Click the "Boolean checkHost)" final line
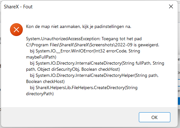The width and height of the screenshot is (180, 128). tap(45, 82)
